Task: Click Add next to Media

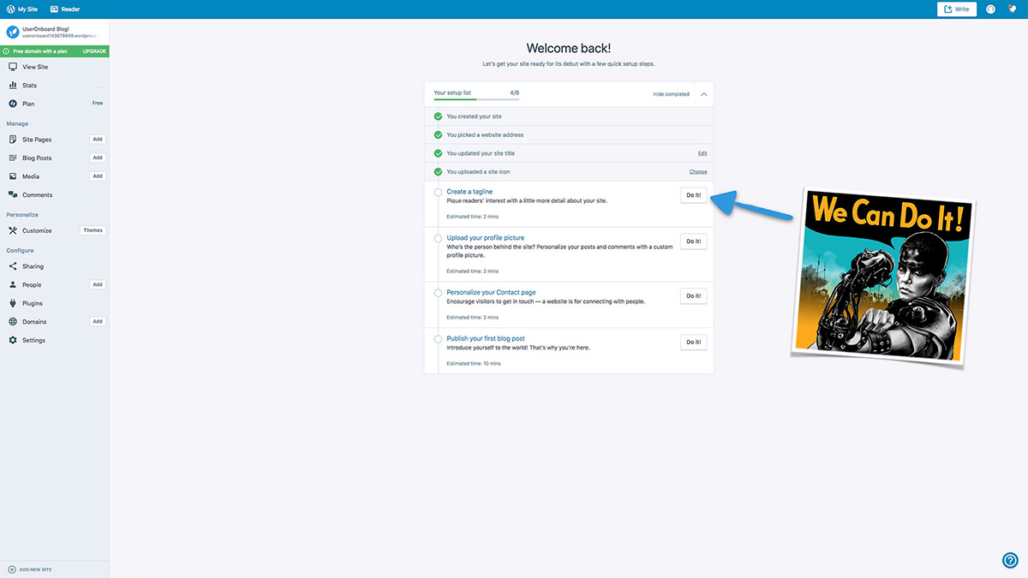Action: 98,176
